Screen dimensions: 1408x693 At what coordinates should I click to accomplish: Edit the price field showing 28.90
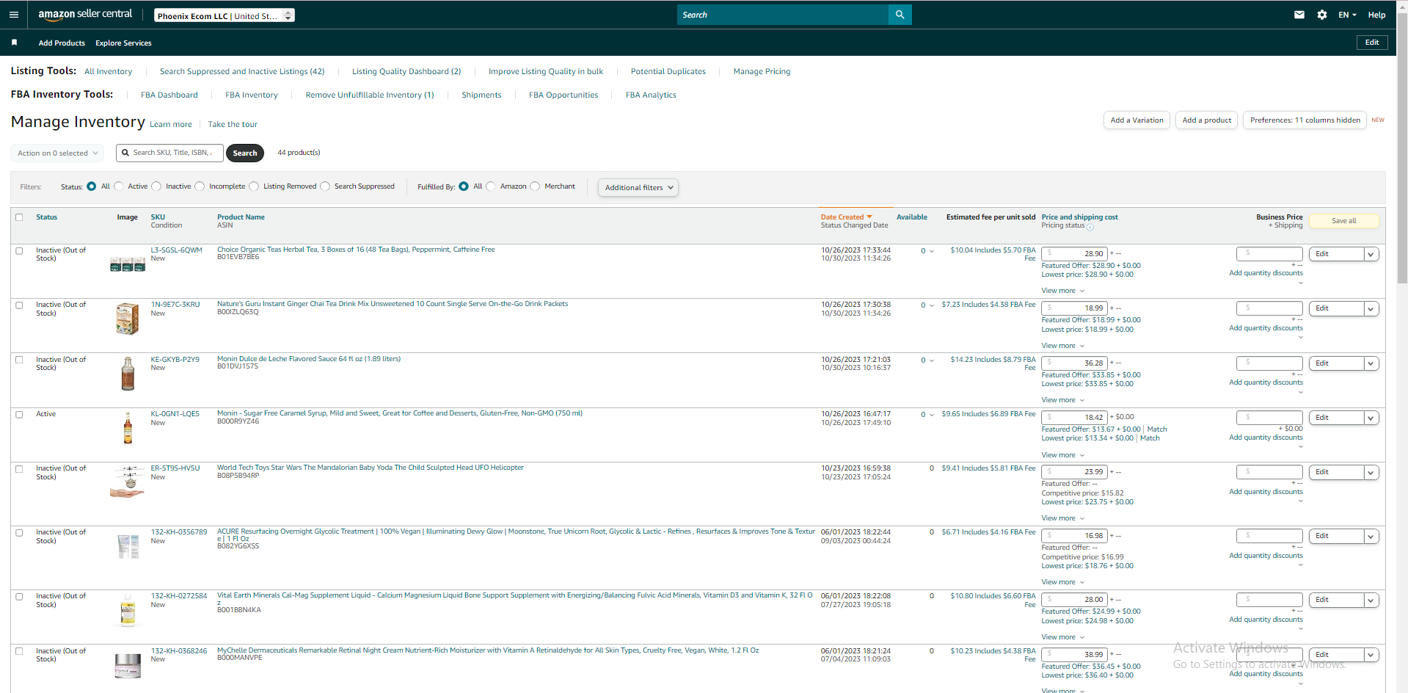click(1074, 254)
